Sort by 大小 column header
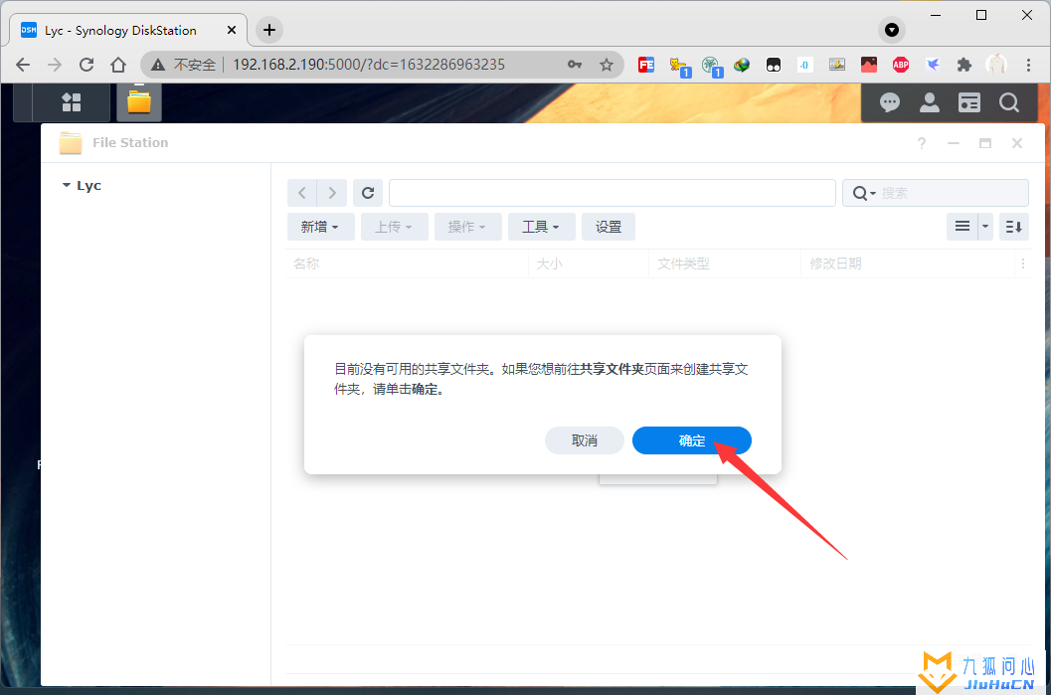The height and width of the screenshot is (695, 1051). pos(589,263)
